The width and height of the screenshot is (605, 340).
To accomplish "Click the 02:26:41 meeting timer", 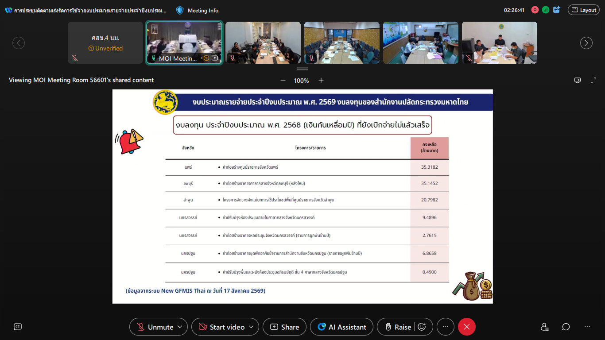I will tap(514, 10).
